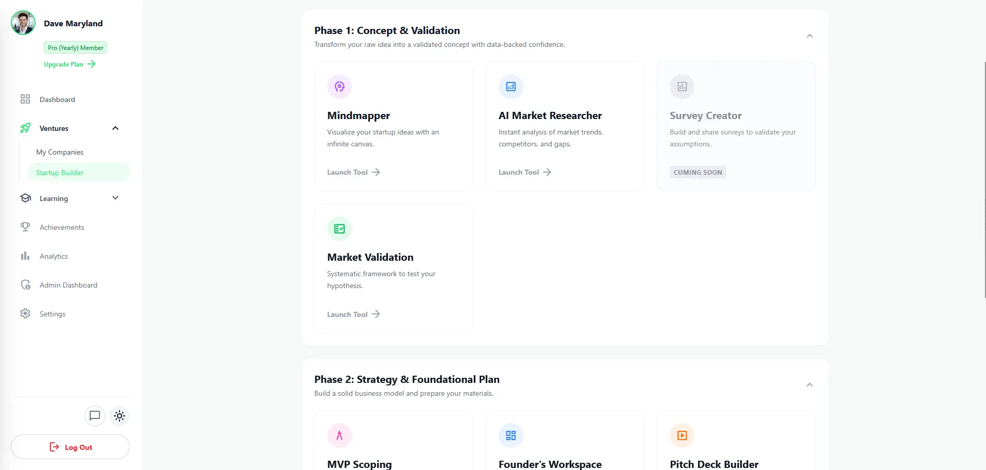Open the feedback chat bubble icon
The image size is (986, 470).
pyautogui.click(x=95, y=416)
